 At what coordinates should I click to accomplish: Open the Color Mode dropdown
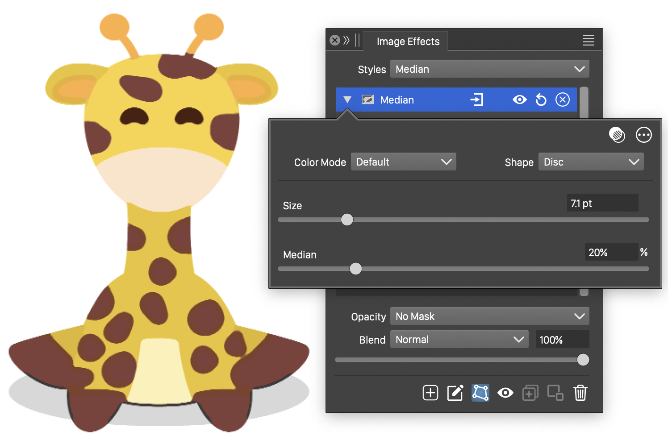point(403,162)
